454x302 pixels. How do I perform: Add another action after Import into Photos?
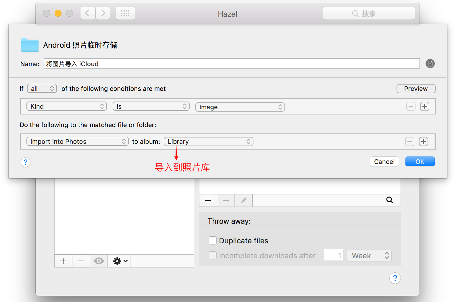(423, 142)
